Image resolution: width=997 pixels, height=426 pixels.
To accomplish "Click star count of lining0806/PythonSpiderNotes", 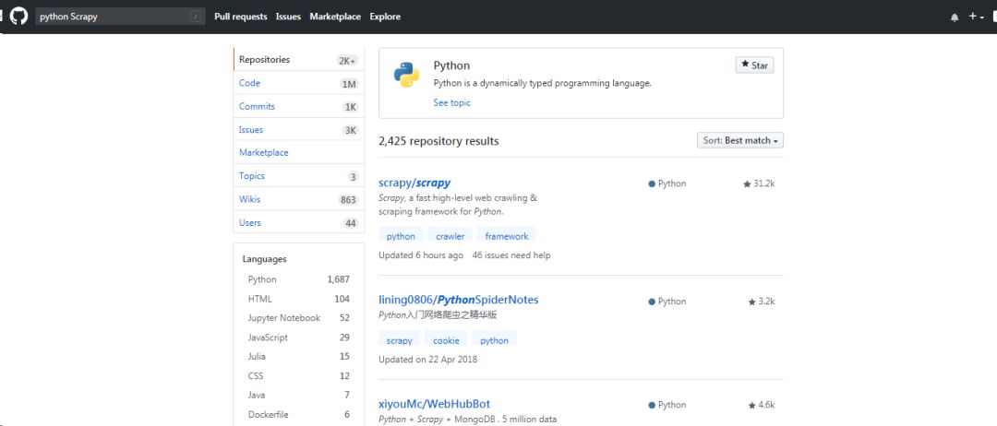I will pyautogui.click(x=762, y=302).
